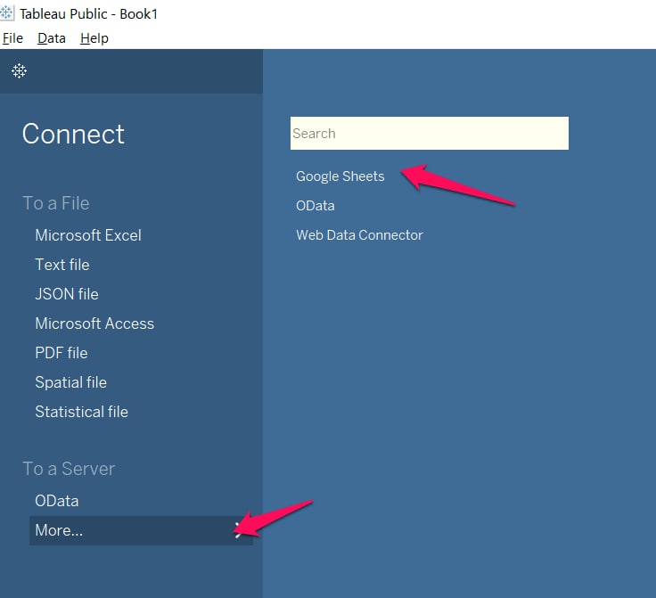Expand the More... server connectors
This screenshot has height=598, width=656.
[x=141, y=530]
